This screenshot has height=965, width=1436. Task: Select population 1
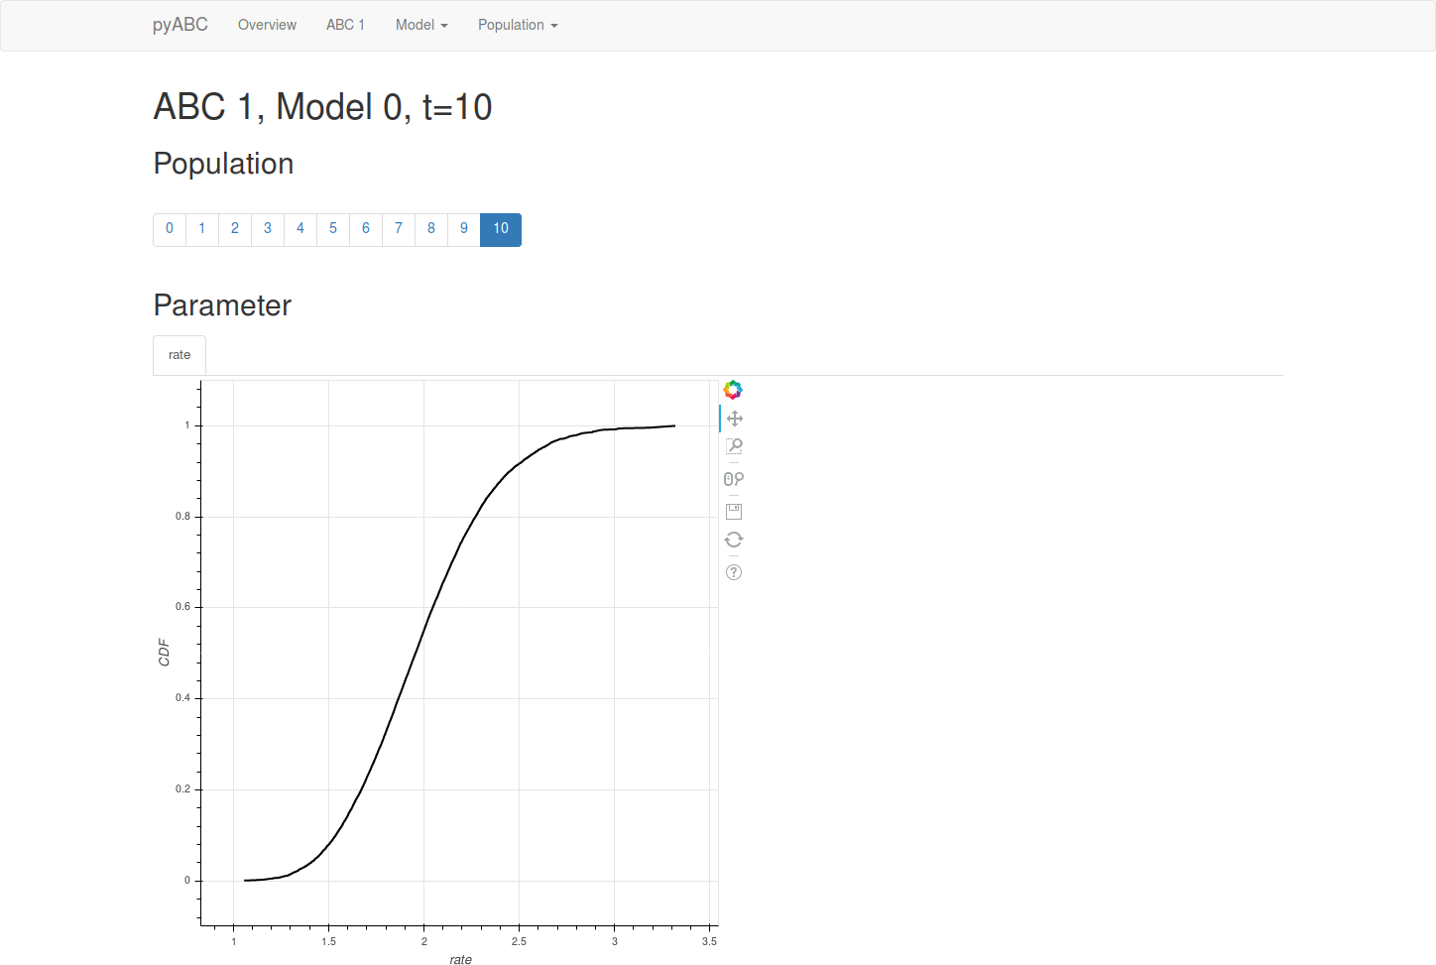point(202,229)
